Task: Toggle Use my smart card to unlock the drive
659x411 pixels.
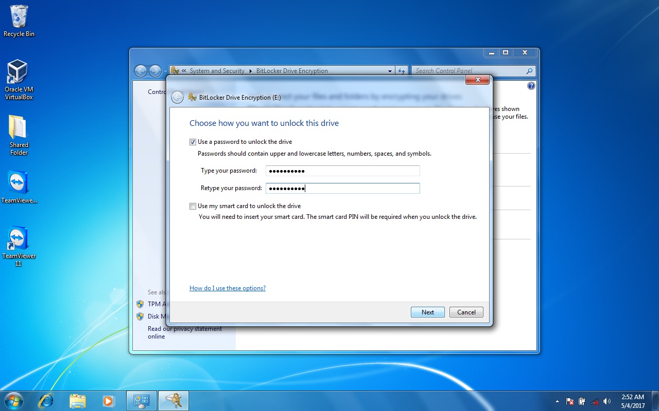Action: pyautogui.click(x=193, y=206)
